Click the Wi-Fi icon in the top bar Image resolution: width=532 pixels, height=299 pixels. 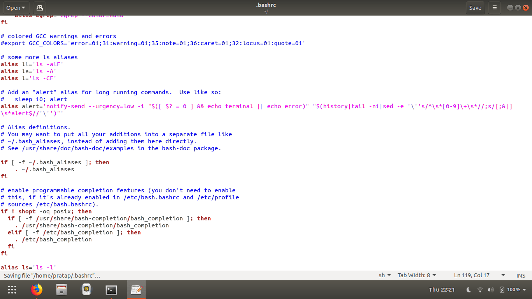click(479, 290)
